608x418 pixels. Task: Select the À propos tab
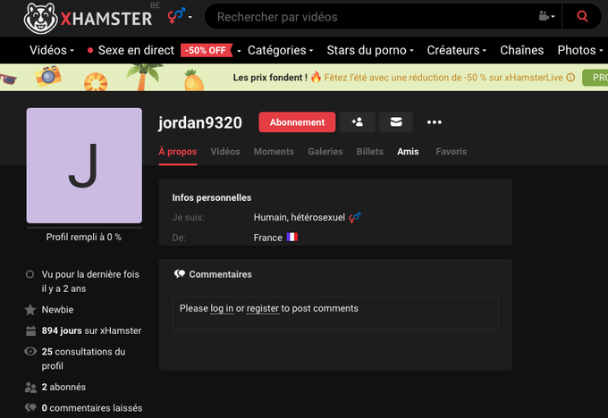click(x=178, y=152)
